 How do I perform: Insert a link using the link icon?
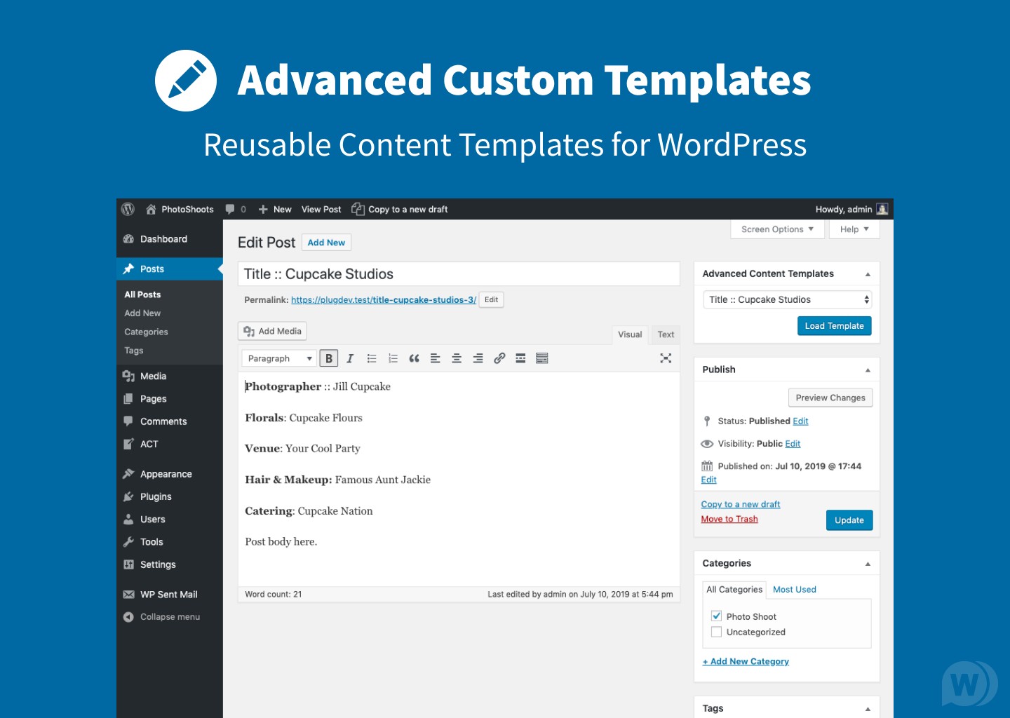[499, 358]
